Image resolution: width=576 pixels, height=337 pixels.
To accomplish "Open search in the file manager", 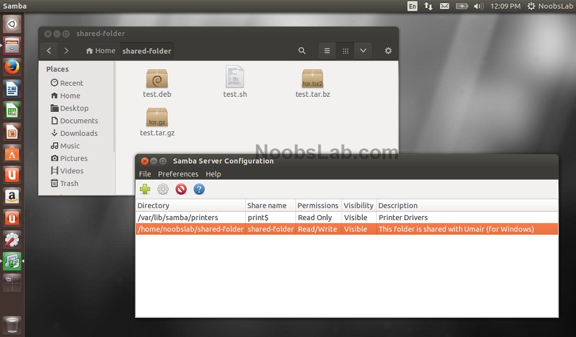I will point(302,51).
